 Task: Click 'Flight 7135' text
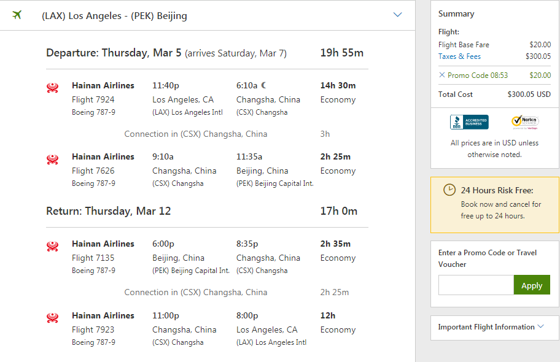tap(93, 258)
